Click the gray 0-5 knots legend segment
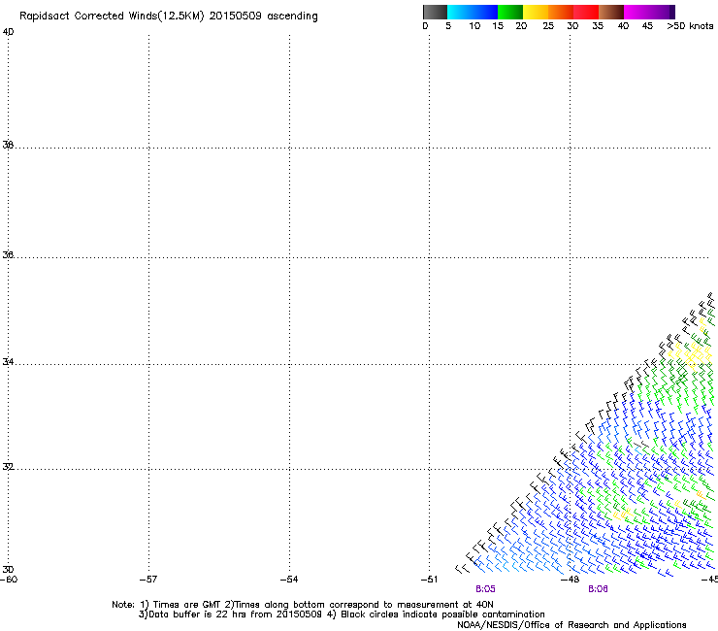718x631 pixels. [x=435, y=12]
